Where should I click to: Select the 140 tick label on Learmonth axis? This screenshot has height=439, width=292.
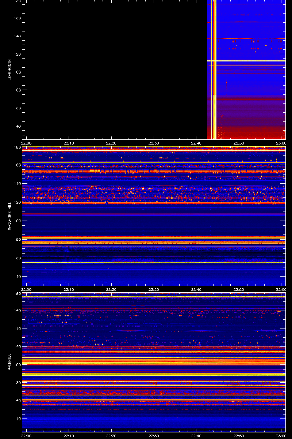coord(18,36)
